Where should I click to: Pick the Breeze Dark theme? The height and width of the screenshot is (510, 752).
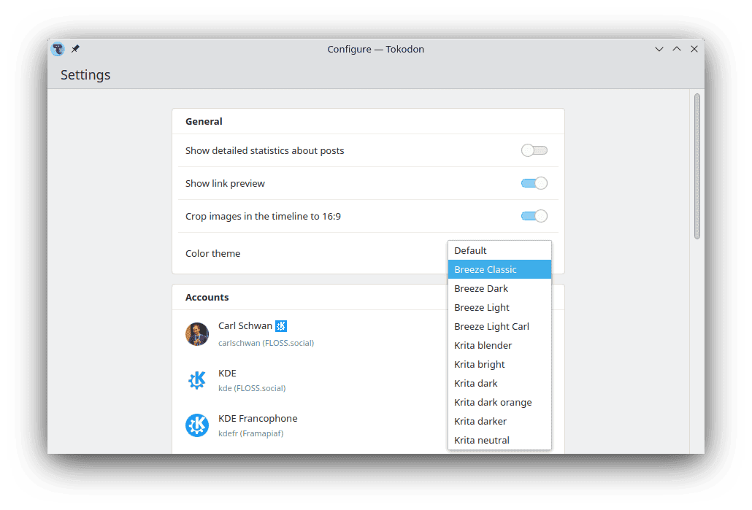pos(499,288)
